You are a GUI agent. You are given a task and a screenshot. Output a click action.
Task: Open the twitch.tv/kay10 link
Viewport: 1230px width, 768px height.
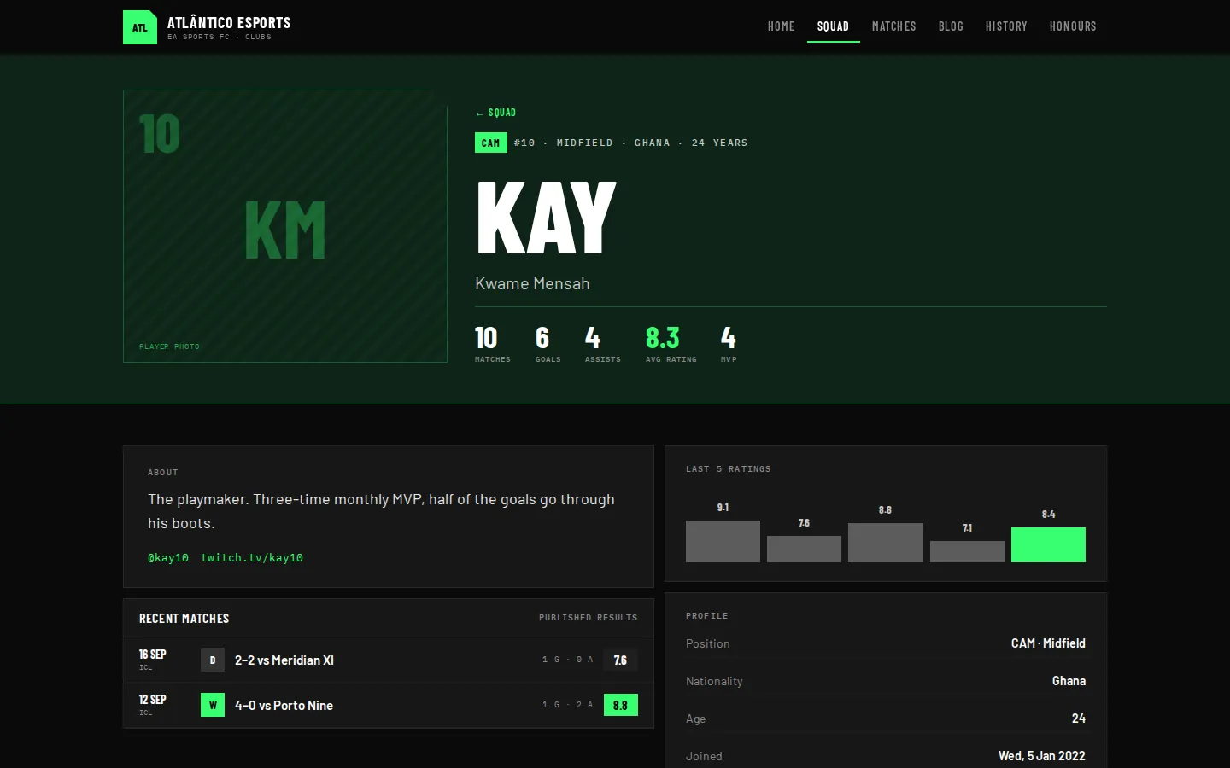[x=252, y=558]
